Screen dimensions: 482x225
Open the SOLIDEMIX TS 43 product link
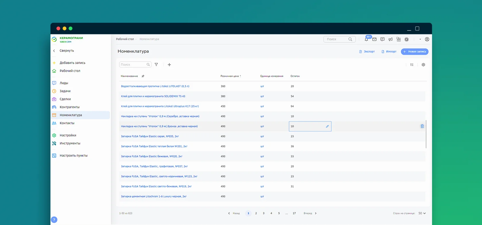pos(153,96)
